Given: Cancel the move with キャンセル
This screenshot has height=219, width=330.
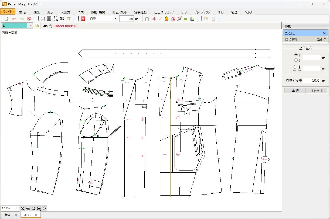Looking at the screenshot, I should (x=317, y=91).
